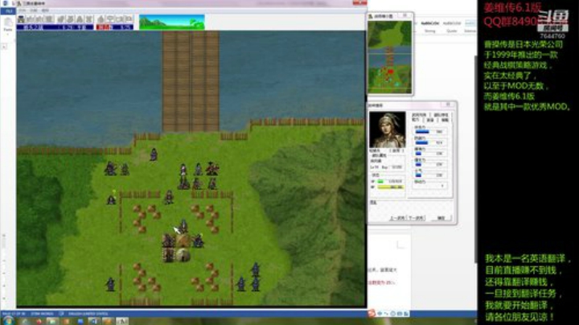
Task: Select the second top-row tab in general dialog
Action: coord(441,115)
